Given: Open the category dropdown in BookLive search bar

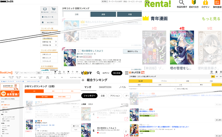Looking at the screenshot, I should (x=47, y=73).
